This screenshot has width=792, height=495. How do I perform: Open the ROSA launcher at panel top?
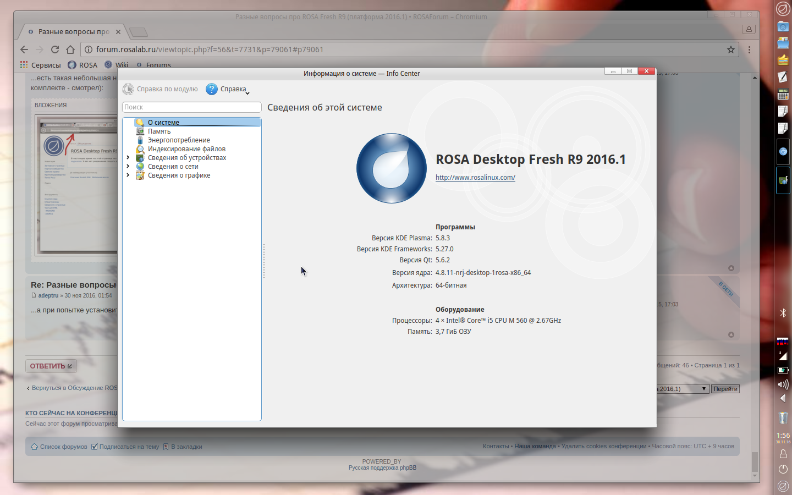pos(783,9)
